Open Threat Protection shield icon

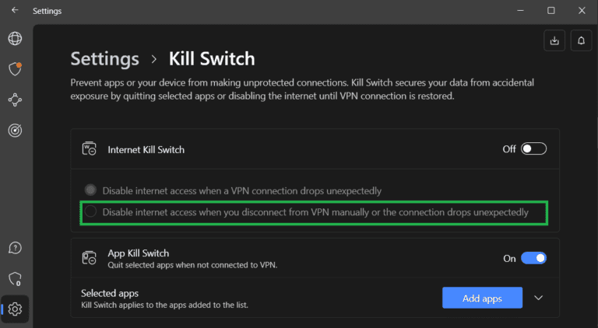pyautogui.click(x=15, y=68)
